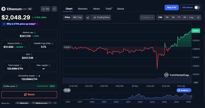The height and width of the screenshot is (108, 205).
Task: Click the $2,048.29 price text
Action: coord(16,17)
